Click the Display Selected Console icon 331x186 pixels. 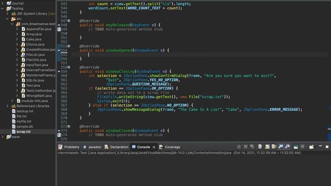(x=303, y=147)
